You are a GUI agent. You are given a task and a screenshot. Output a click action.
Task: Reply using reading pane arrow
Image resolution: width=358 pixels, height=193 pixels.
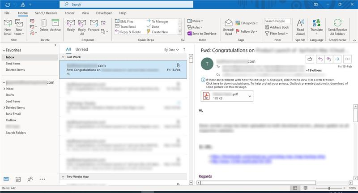[x=320, y=59]
